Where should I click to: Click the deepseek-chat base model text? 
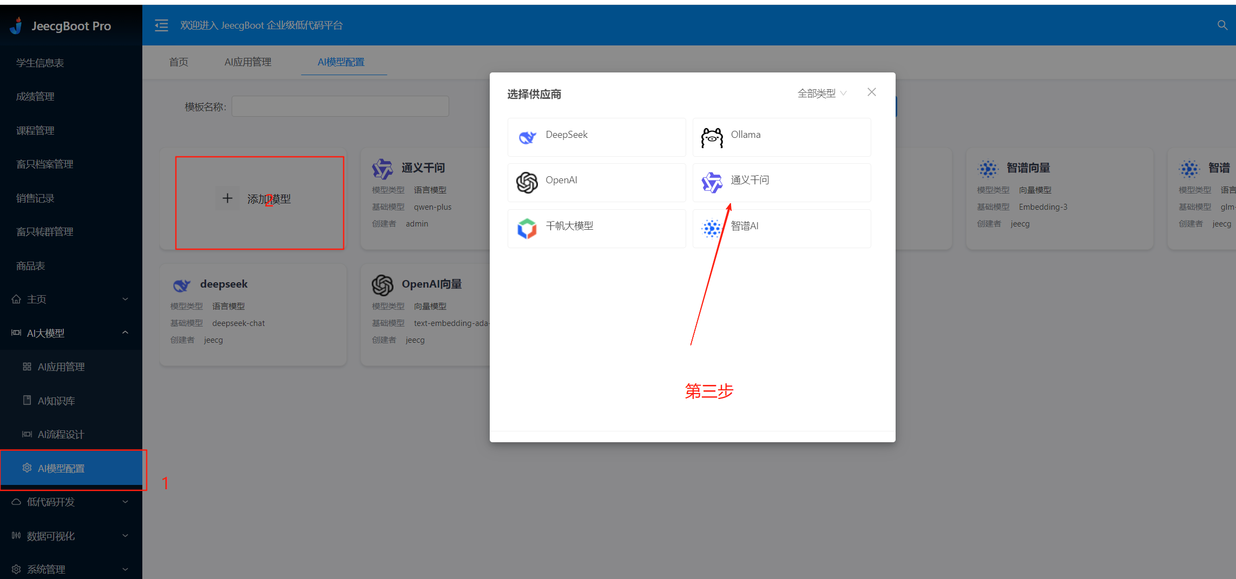click(238, 323)
